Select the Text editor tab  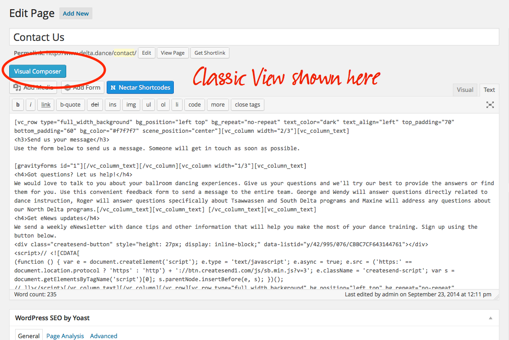point(489,90)
